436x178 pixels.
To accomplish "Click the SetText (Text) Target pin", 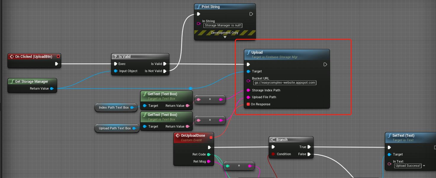I will pyautogui.click(x=389, y=154).
